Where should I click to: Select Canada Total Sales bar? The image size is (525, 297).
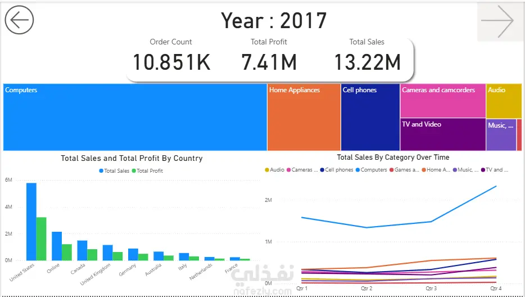coord(83,250)
